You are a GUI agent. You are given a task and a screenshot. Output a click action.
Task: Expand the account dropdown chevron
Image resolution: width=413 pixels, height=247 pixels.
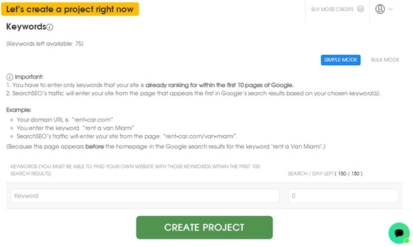[x=390, y=9]
